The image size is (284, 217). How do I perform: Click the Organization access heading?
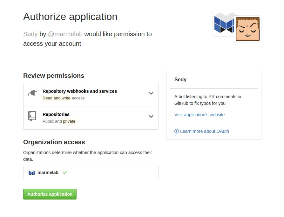pos(54,142)
